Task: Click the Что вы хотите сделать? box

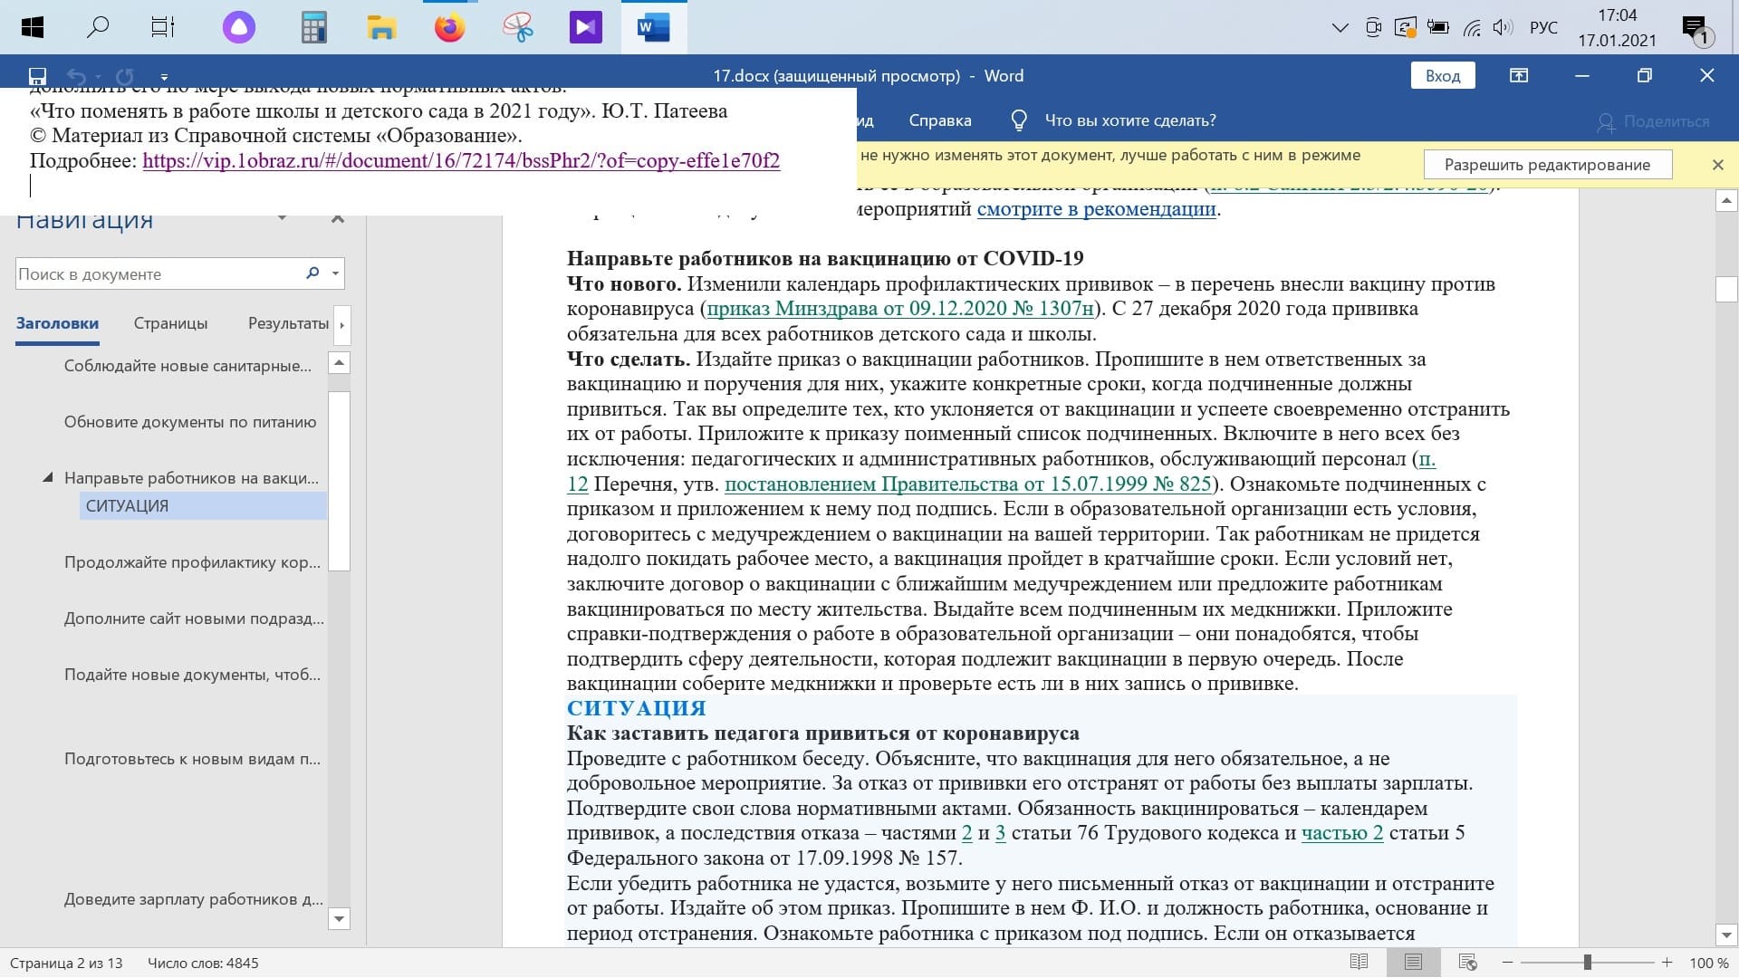Action: pos(1129,120)
